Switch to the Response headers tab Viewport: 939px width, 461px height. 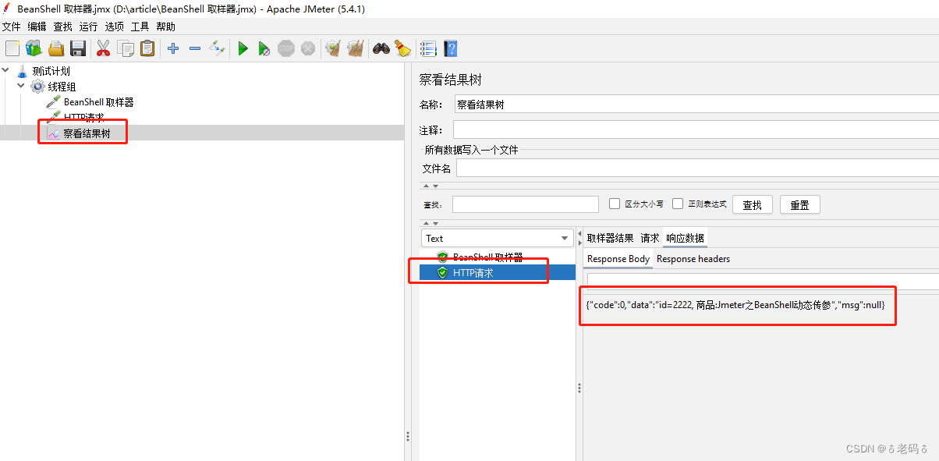693,258
